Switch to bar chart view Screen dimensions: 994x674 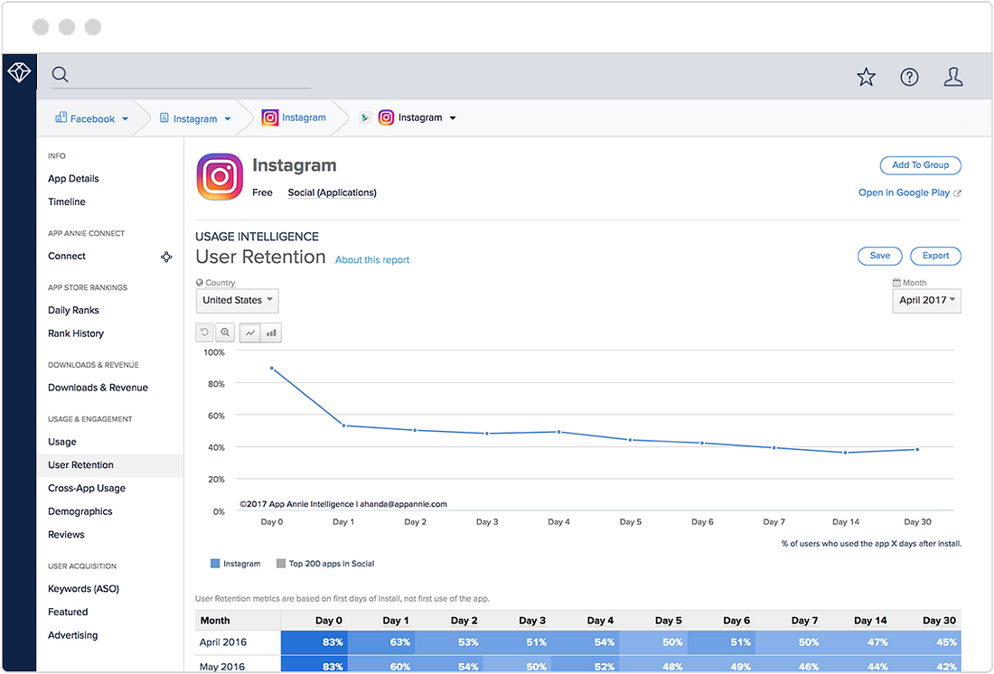click(x=271, y=332)
